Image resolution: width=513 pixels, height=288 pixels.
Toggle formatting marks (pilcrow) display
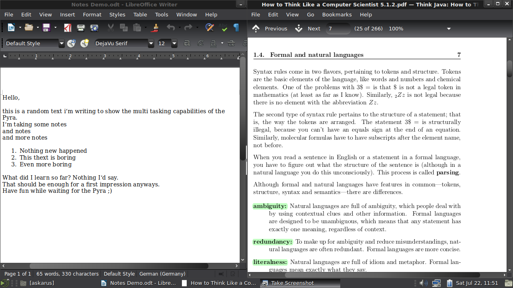[x=236, y=28]
